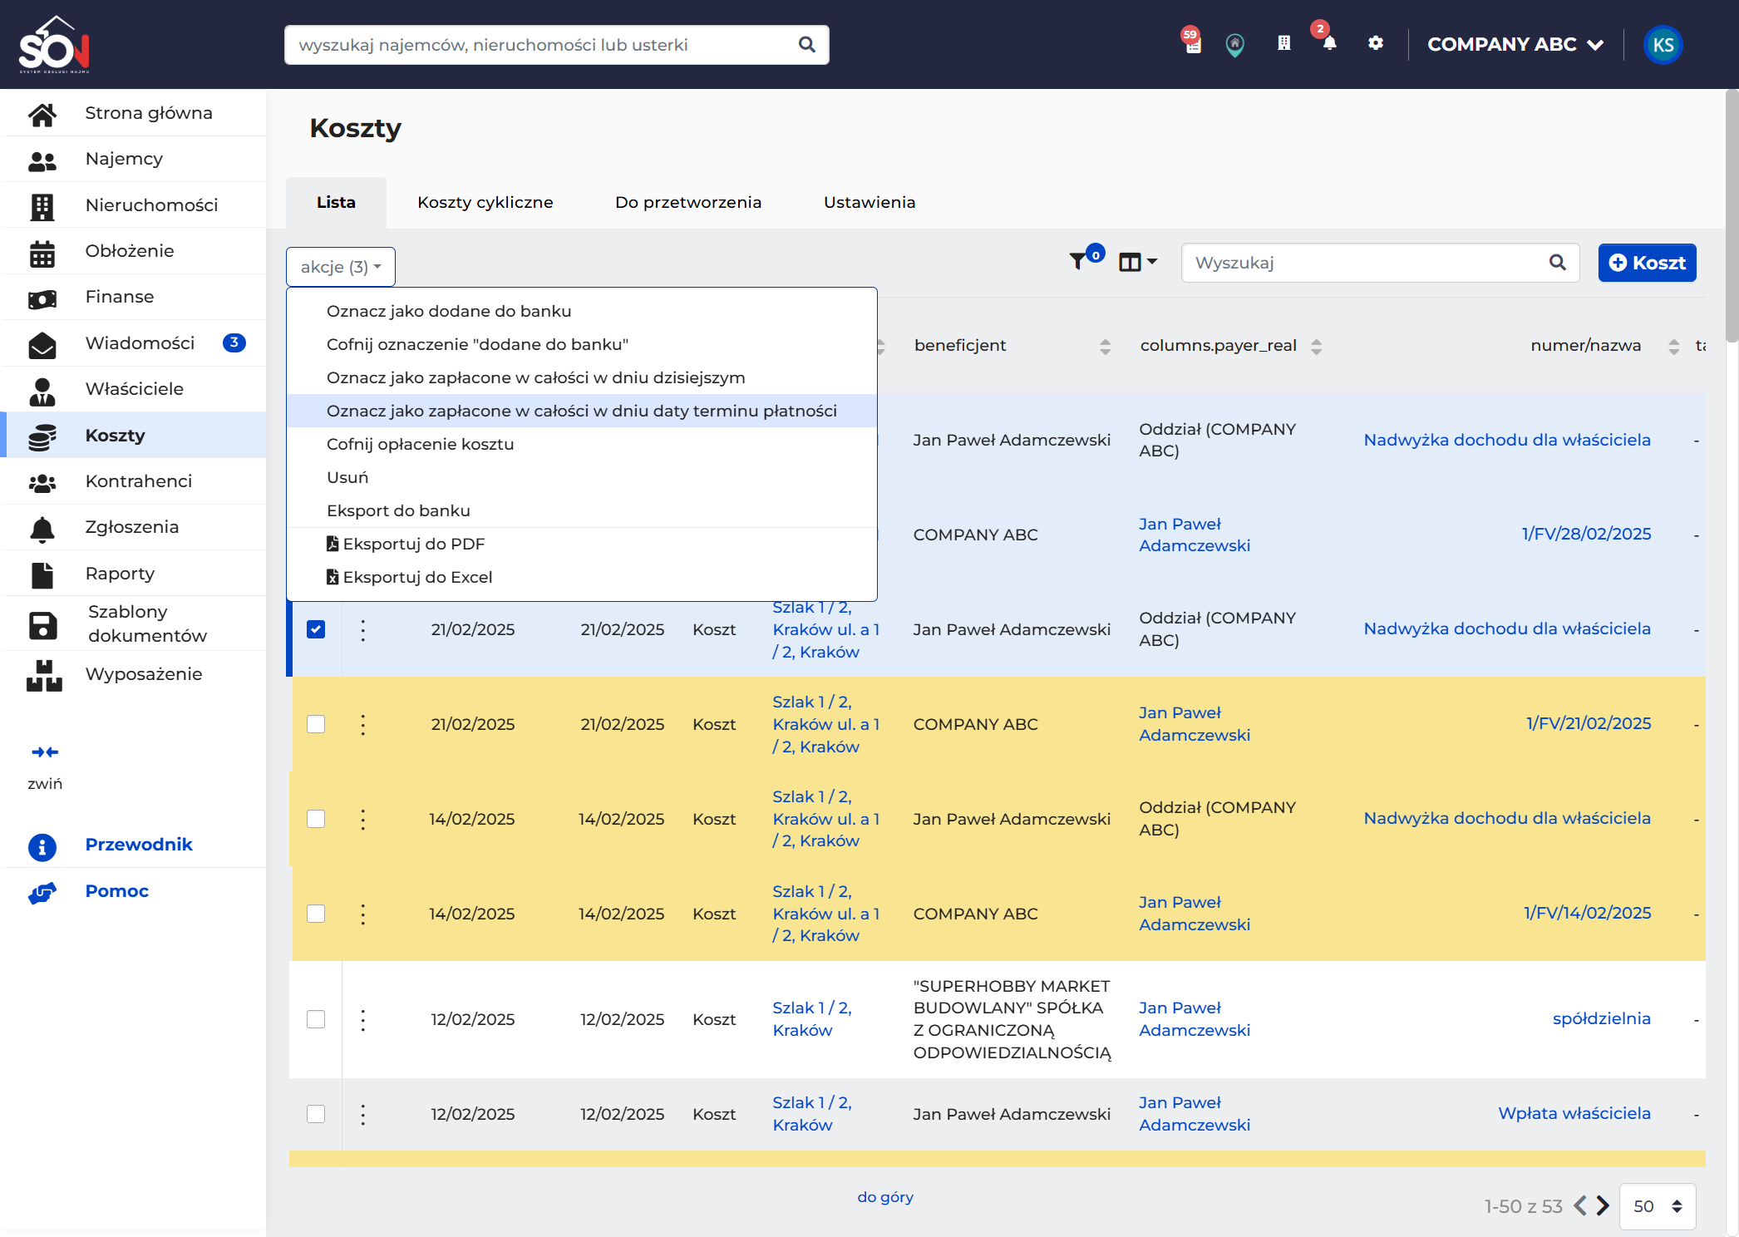Click the SON logo
Image resolution: width=1739 pixels, height=1237 pixels.
point(54,46)
